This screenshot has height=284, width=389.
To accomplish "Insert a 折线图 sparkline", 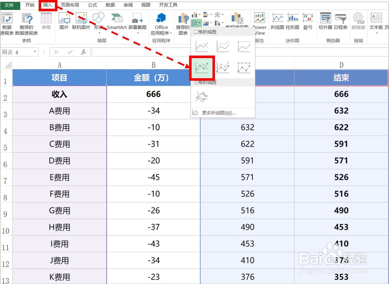I will click(277, 21).
